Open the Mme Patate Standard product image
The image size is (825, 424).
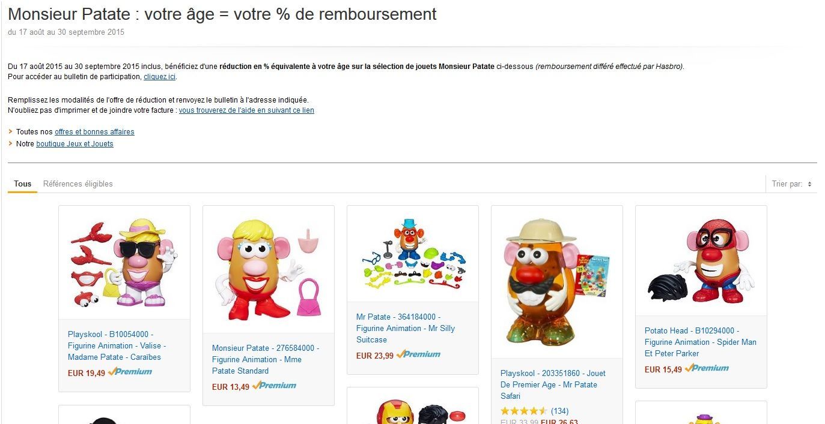point(268,269)
